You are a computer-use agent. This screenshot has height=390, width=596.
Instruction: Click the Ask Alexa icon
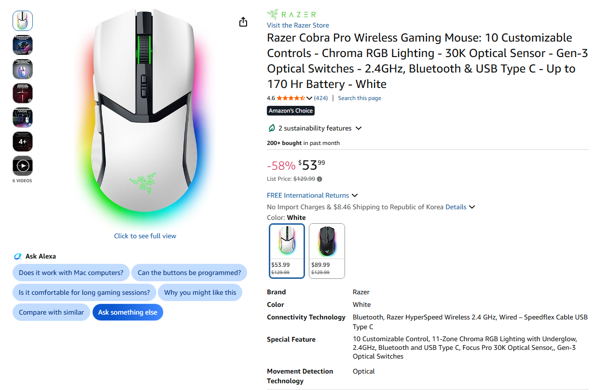tap(18, 256)
